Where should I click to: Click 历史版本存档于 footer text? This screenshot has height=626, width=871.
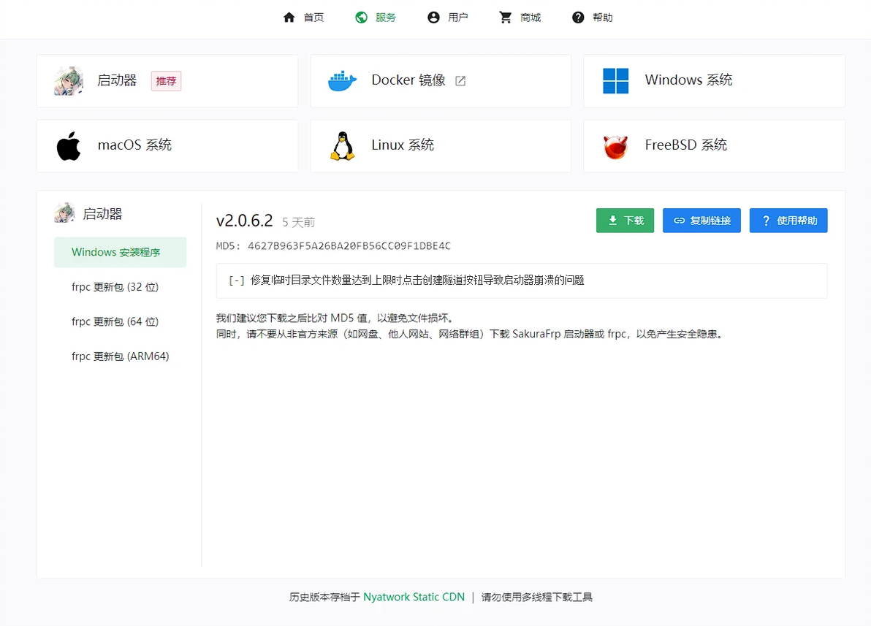click(x=325, y=597)
